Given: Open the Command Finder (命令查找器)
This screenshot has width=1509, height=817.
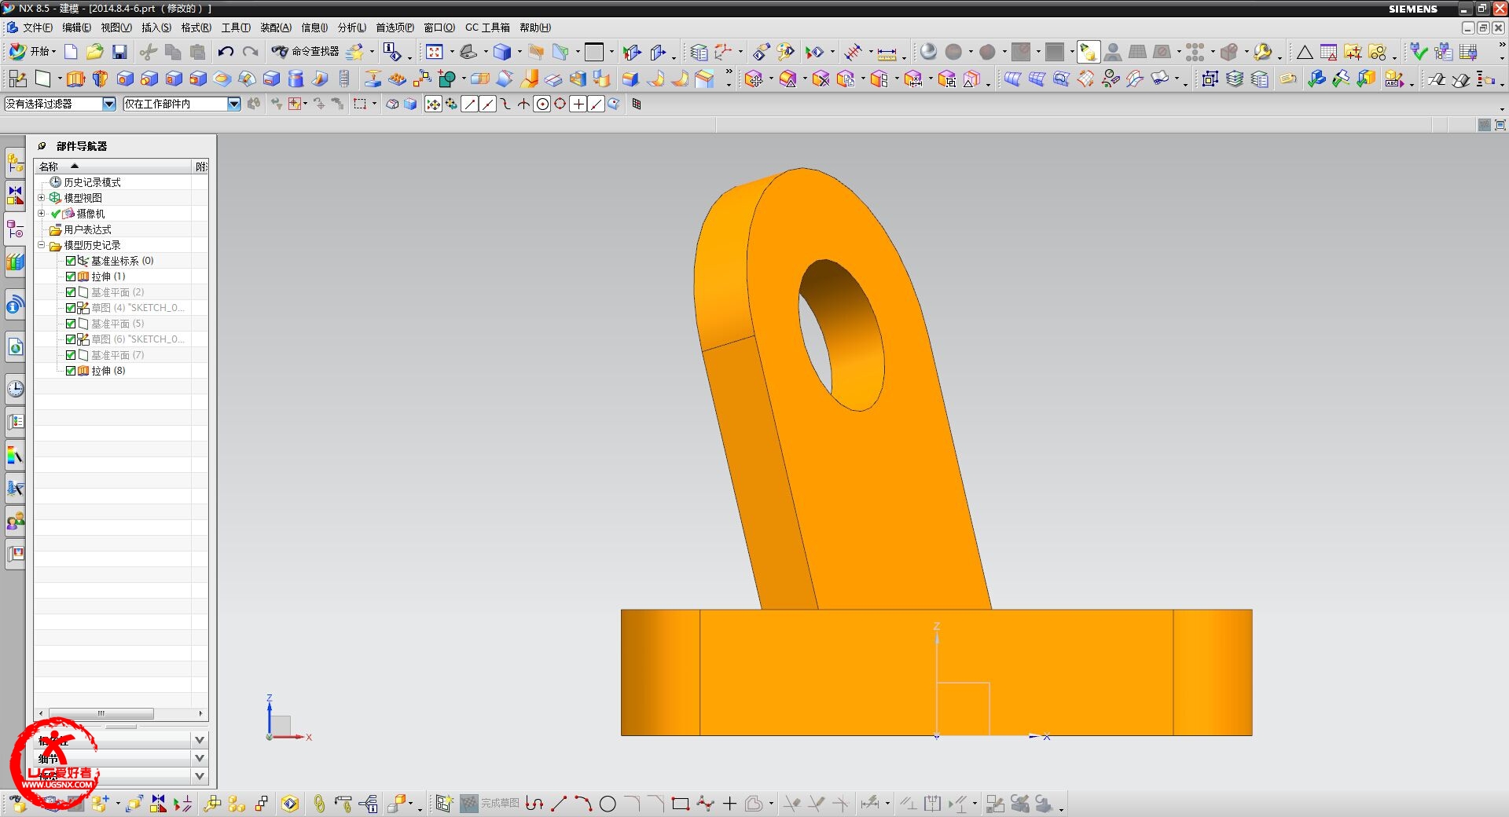Looking at the screenshot, I should click(x=305, y=52).
